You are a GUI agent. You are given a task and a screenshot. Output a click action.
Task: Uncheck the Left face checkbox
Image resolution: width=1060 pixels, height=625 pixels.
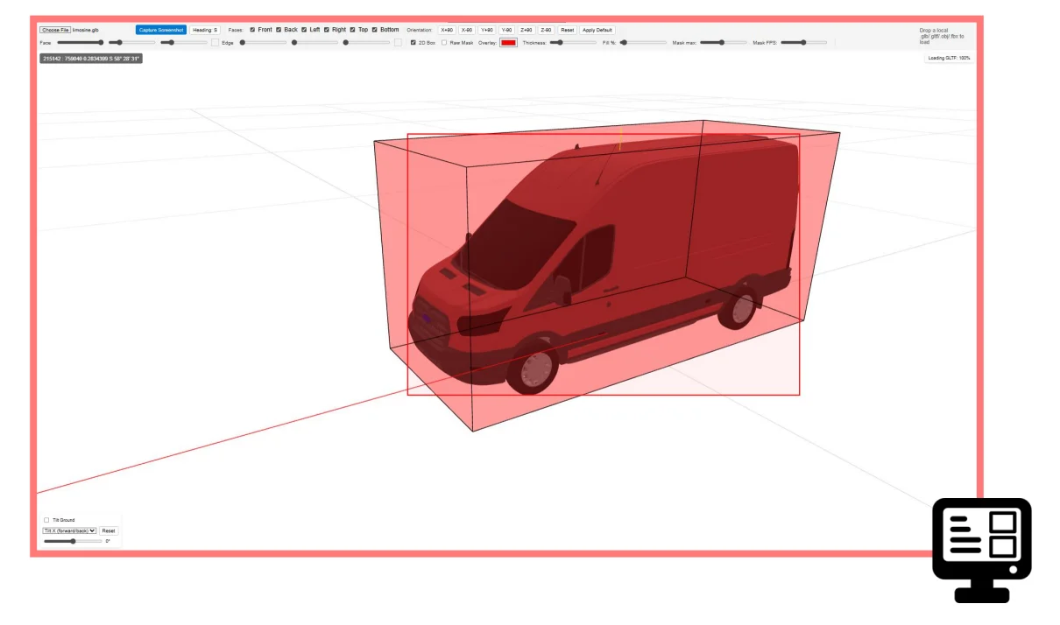304,30
